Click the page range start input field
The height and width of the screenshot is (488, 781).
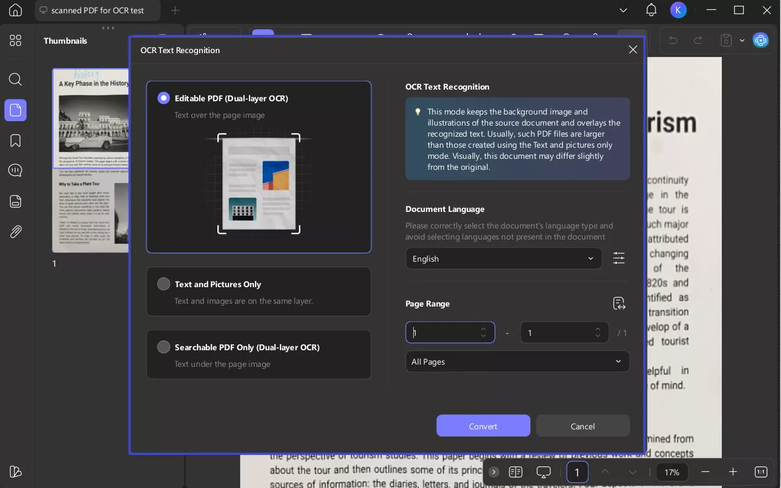pos(450,333)
